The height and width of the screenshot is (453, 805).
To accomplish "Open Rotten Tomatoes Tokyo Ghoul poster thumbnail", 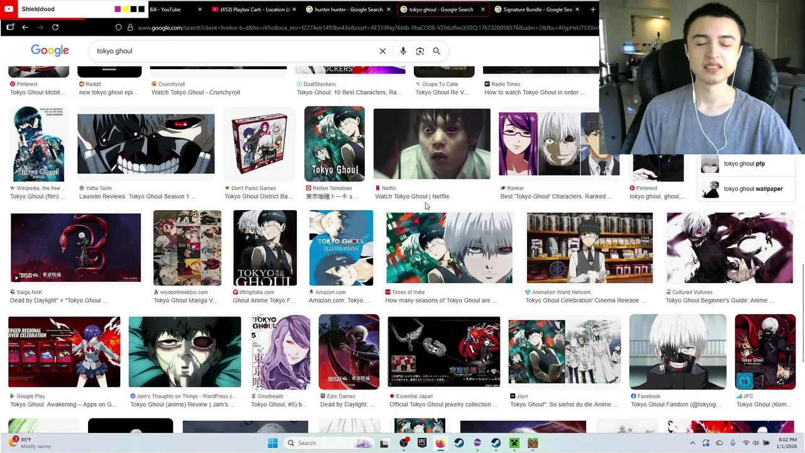I will click(335, 144).
